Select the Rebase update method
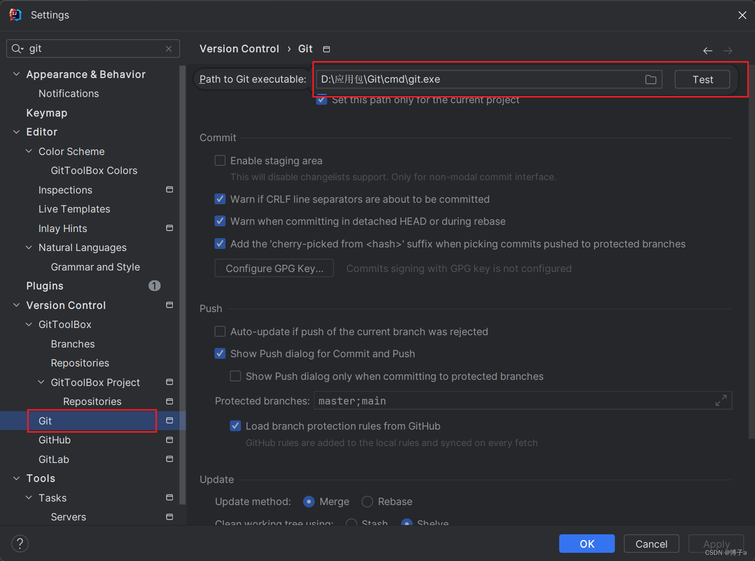The width and height of the screenshot is (755, 561). (x=367, y=501)
